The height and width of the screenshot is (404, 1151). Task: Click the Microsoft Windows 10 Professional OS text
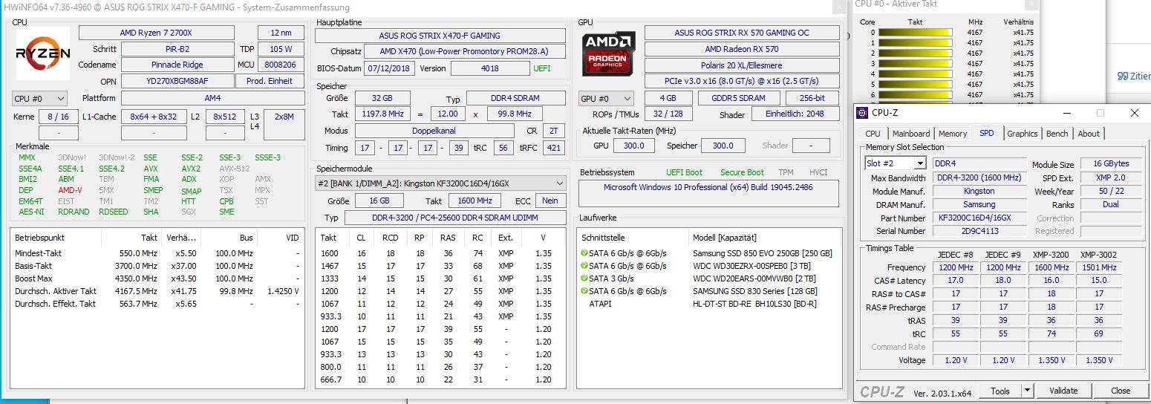[710, 187]
